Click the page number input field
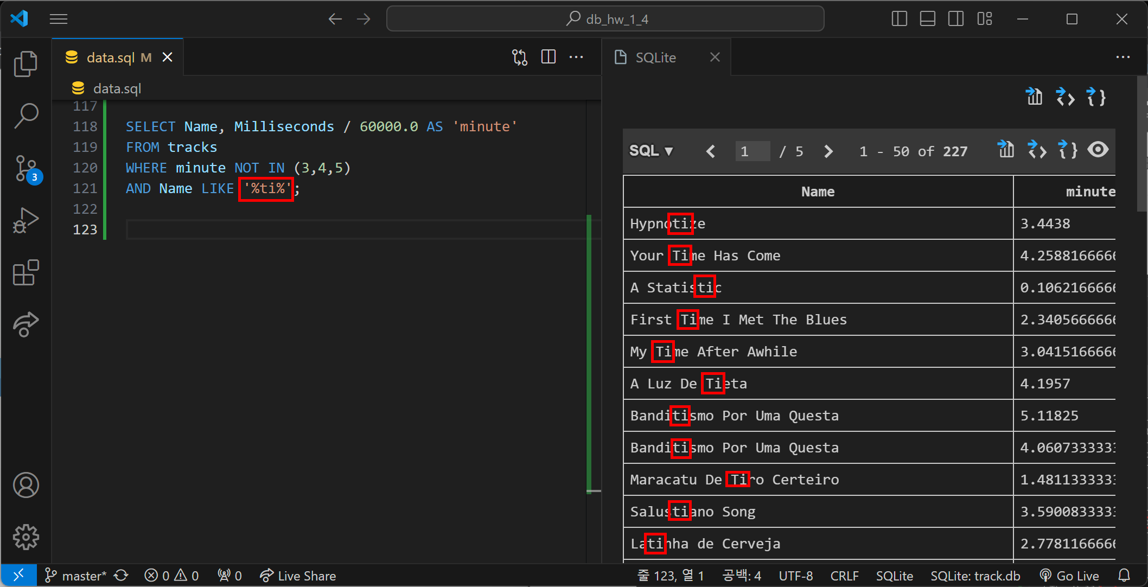 pos(752,151)
